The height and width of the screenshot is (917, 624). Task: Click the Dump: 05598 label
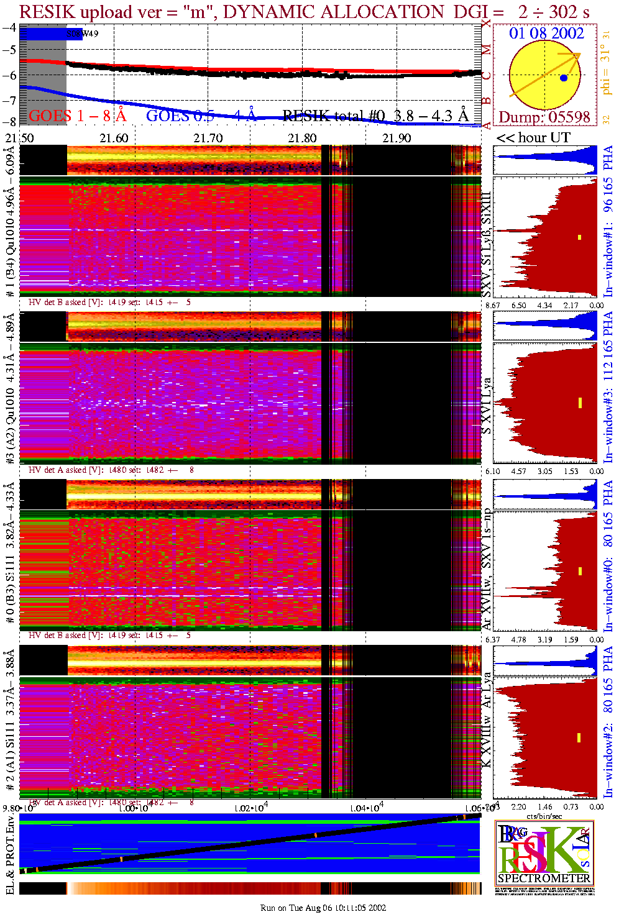[x=544, y=117]
